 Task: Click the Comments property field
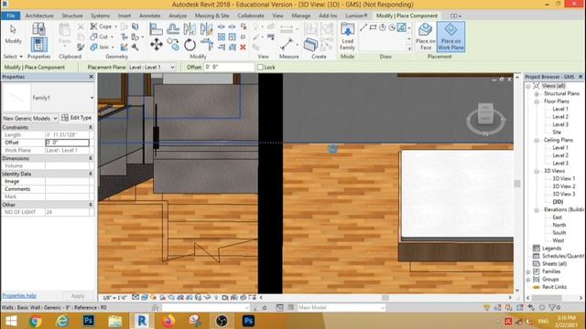tap(67, 189)
